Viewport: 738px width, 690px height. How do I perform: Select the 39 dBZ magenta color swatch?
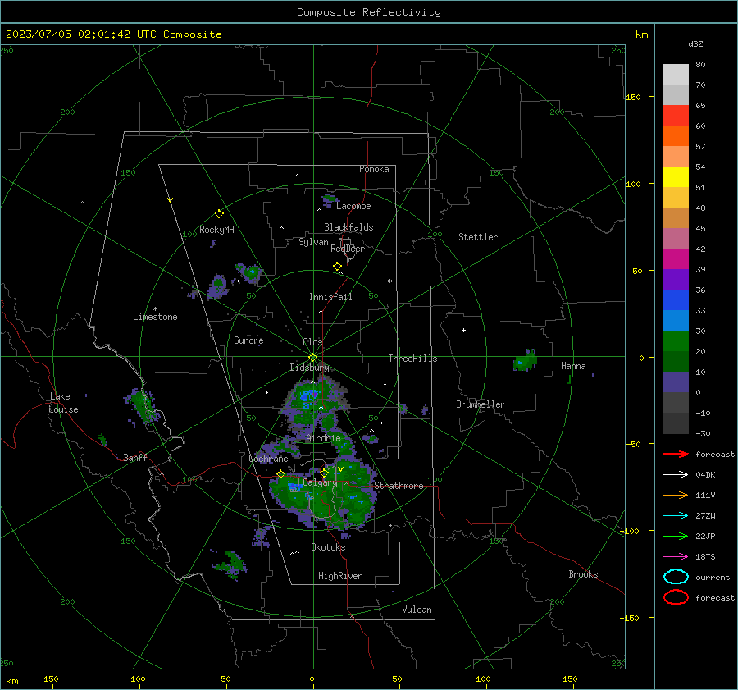coord(676,259)
